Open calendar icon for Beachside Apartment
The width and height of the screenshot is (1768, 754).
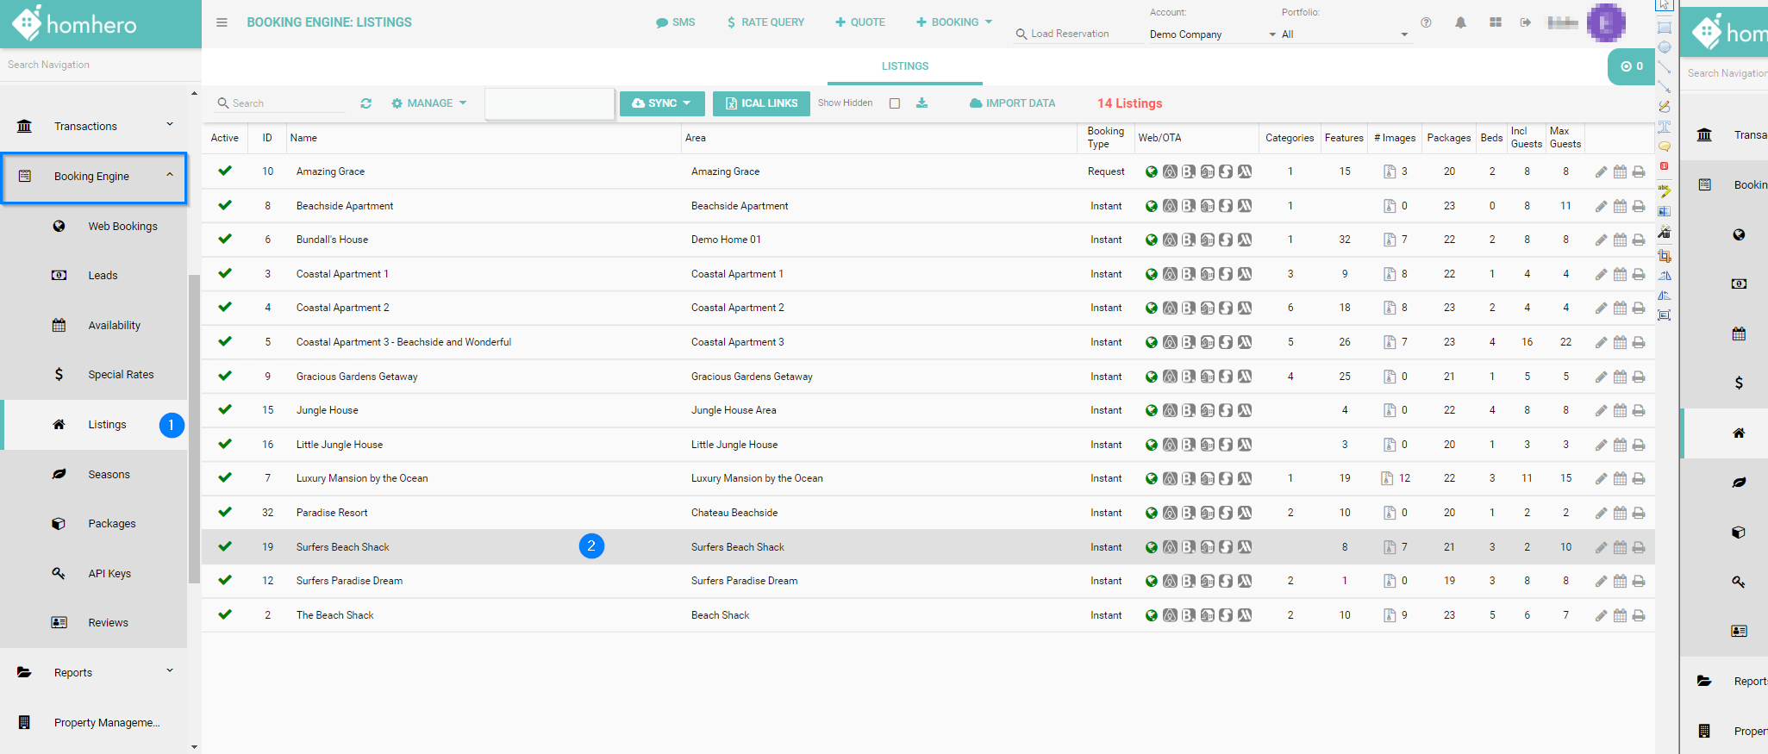(1620, 206)
